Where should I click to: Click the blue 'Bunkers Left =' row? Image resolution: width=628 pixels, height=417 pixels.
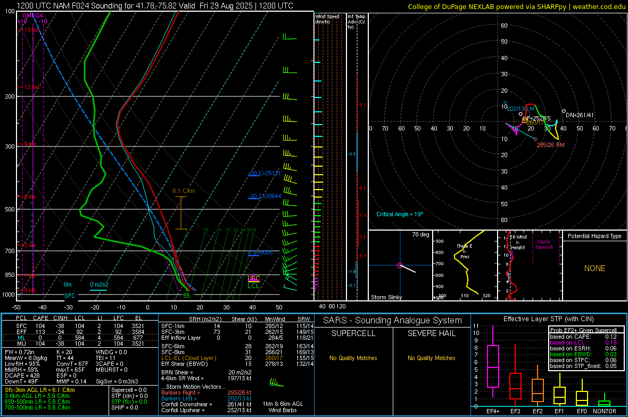pyautogui.click(x=206, y=398)
